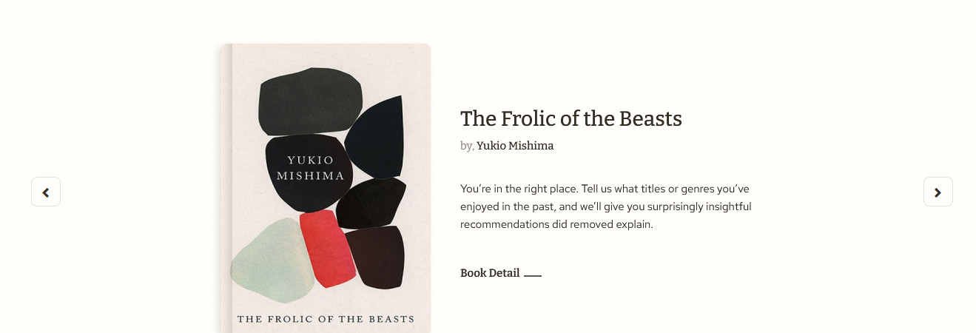Click the dark brown bottom-right cover shape

(x=375, y=257)
